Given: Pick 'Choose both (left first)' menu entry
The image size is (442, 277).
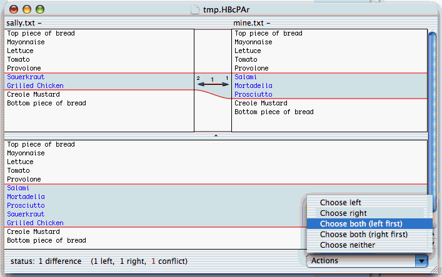Looking at the screenshot, I should [369, 224].
